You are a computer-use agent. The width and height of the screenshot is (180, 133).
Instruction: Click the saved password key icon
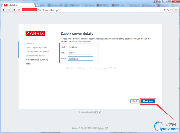coord(165,10)
